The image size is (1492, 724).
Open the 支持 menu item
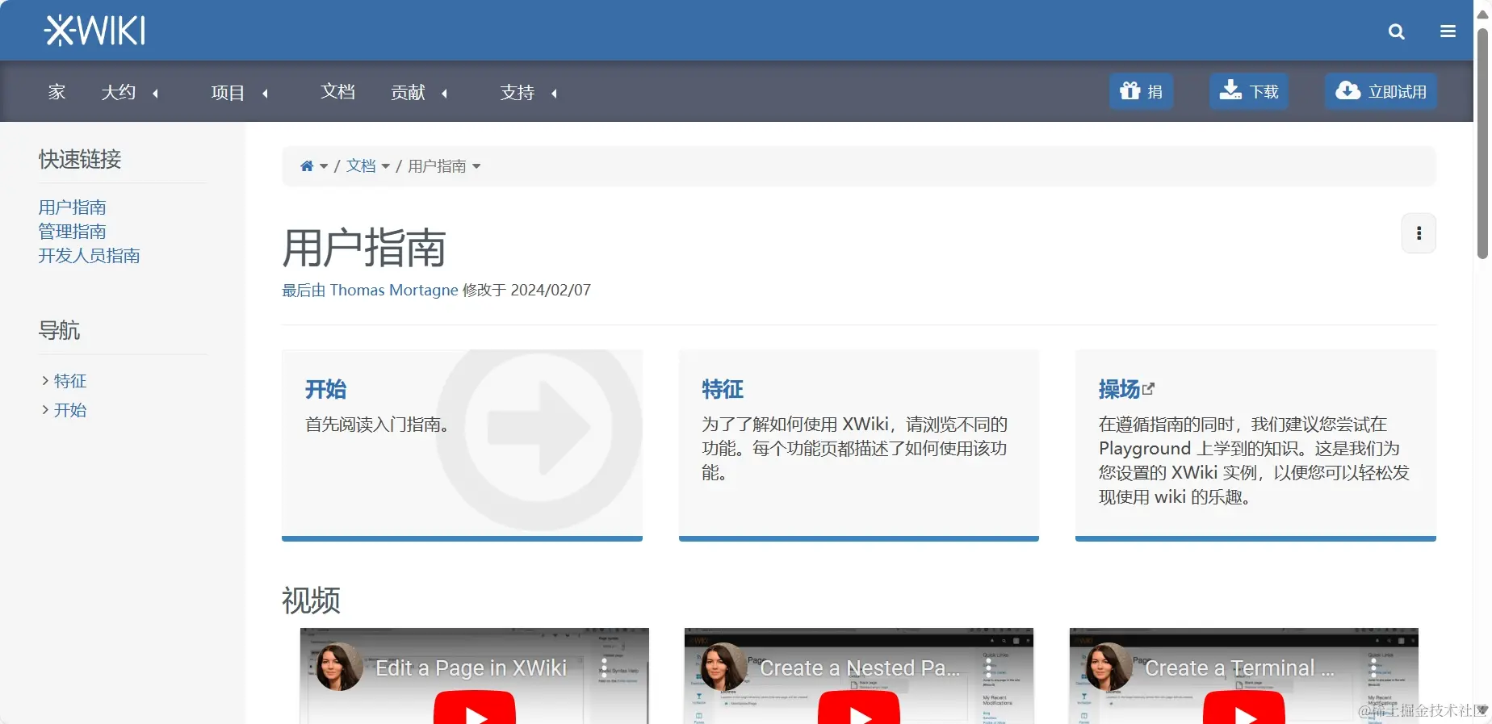click(x=518, y=92)
